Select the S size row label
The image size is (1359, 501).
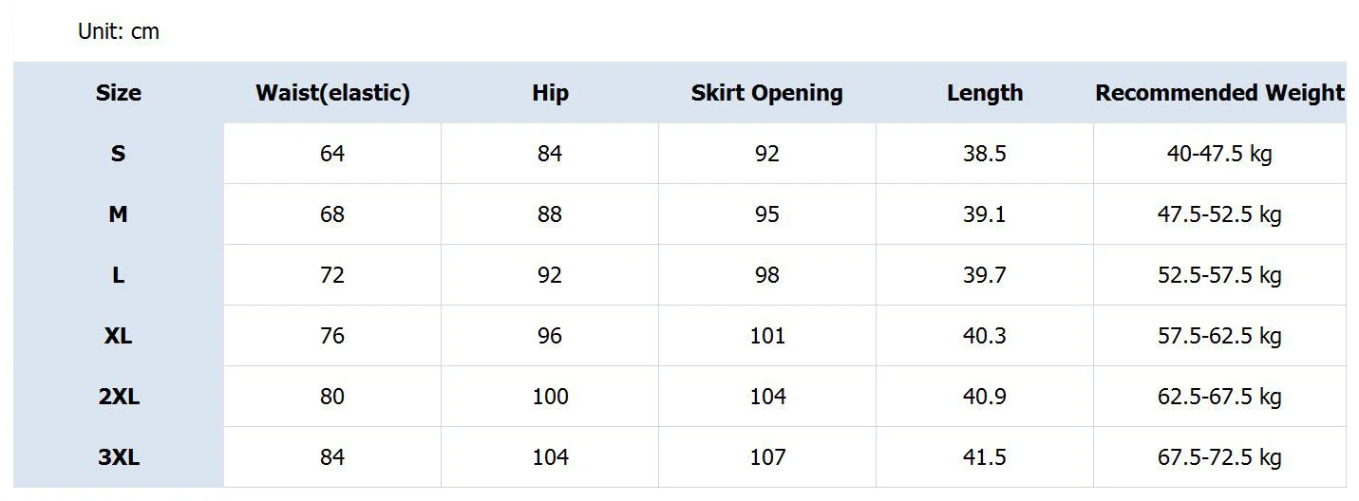click(x=118, y=154)
